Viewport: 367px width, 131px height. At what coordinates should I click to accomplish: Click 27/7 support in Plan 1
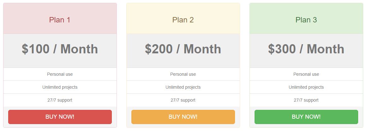60,100
